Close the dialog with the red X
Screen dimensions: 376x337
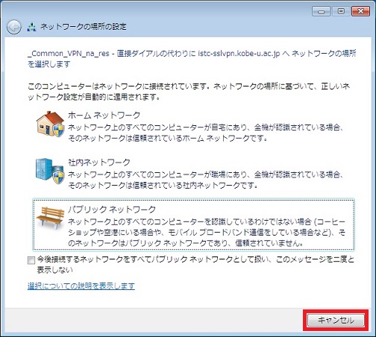[x=360, y=11]
